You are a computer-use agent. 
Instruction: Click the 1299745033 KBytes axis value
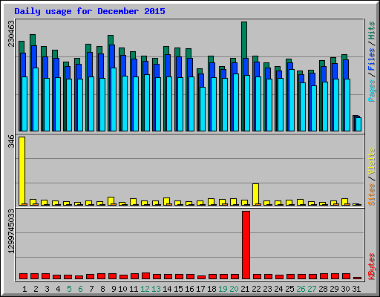tap(11, 232)
